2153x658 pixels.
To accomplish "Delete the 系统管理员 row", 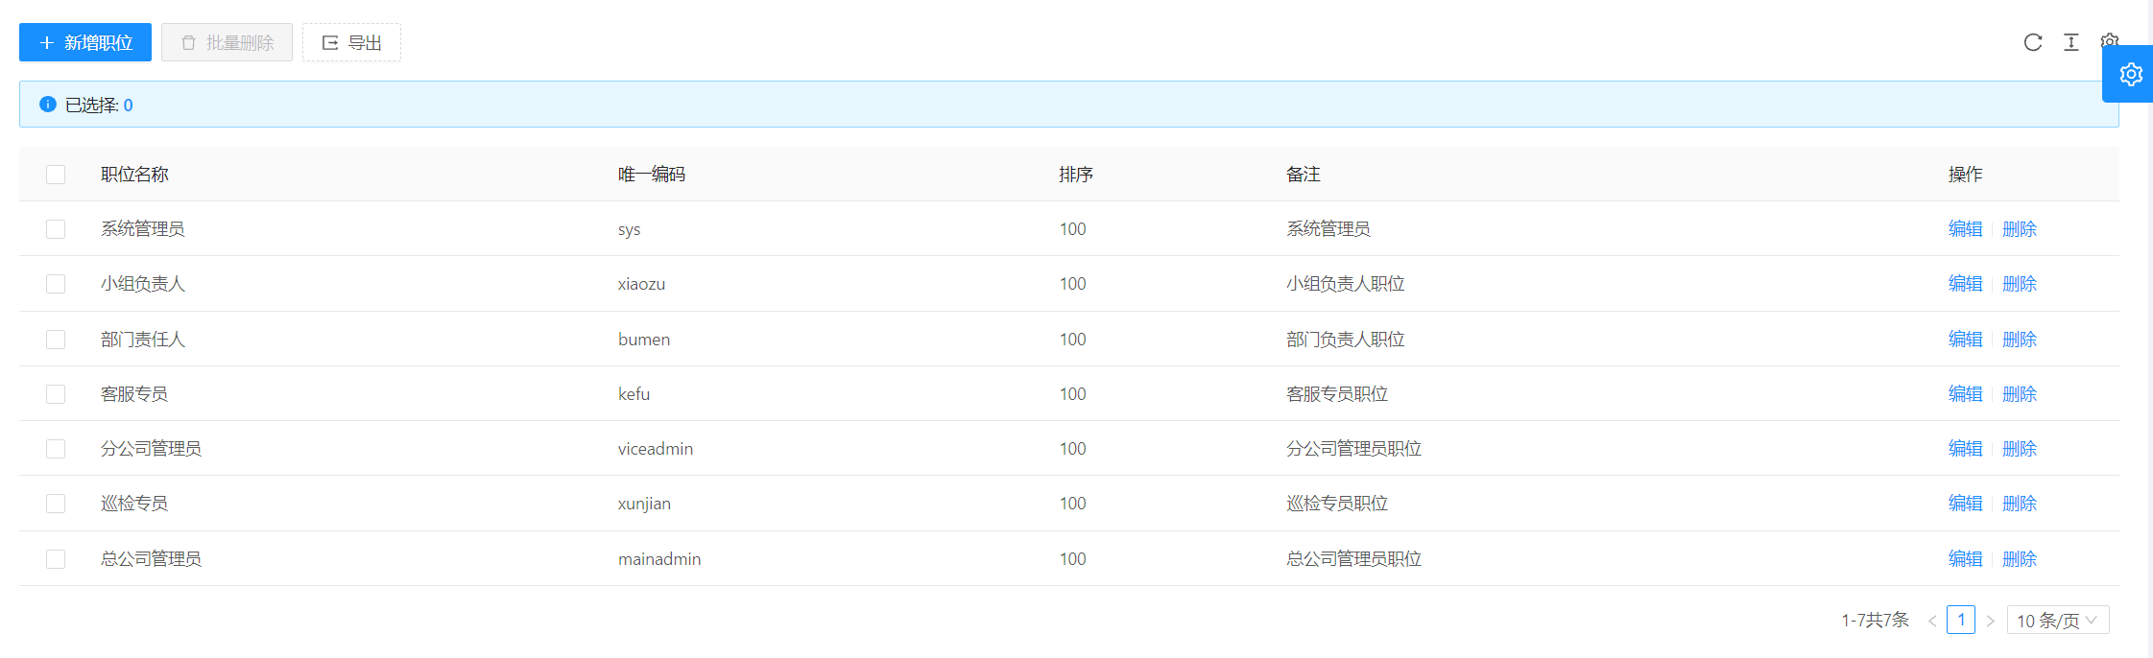I will (x=2020, y=228).
